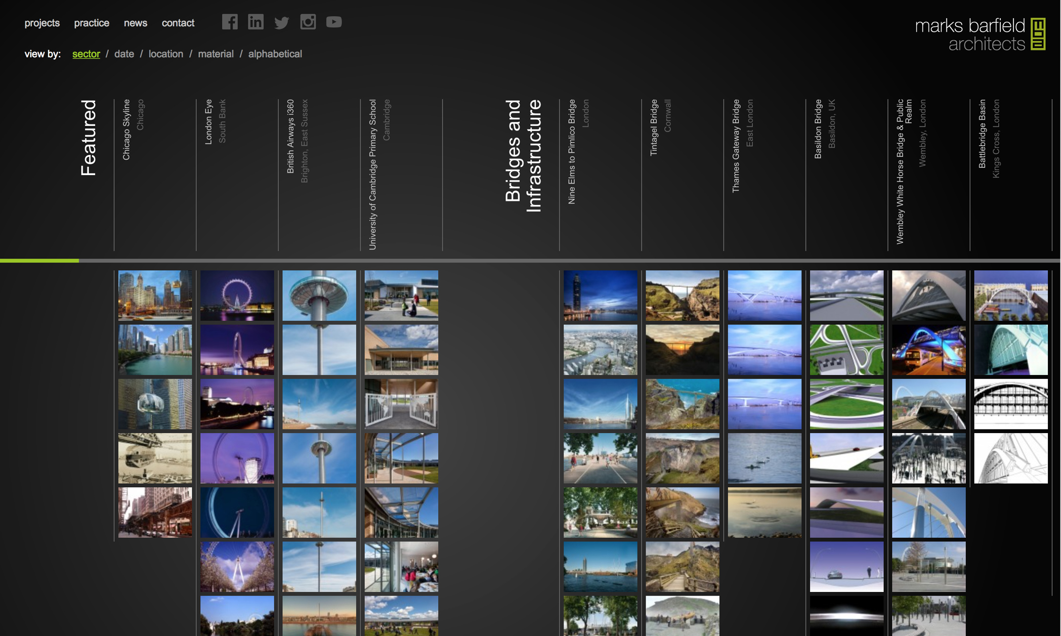
Task: Sort projects by location
Action: click(166, 54)
